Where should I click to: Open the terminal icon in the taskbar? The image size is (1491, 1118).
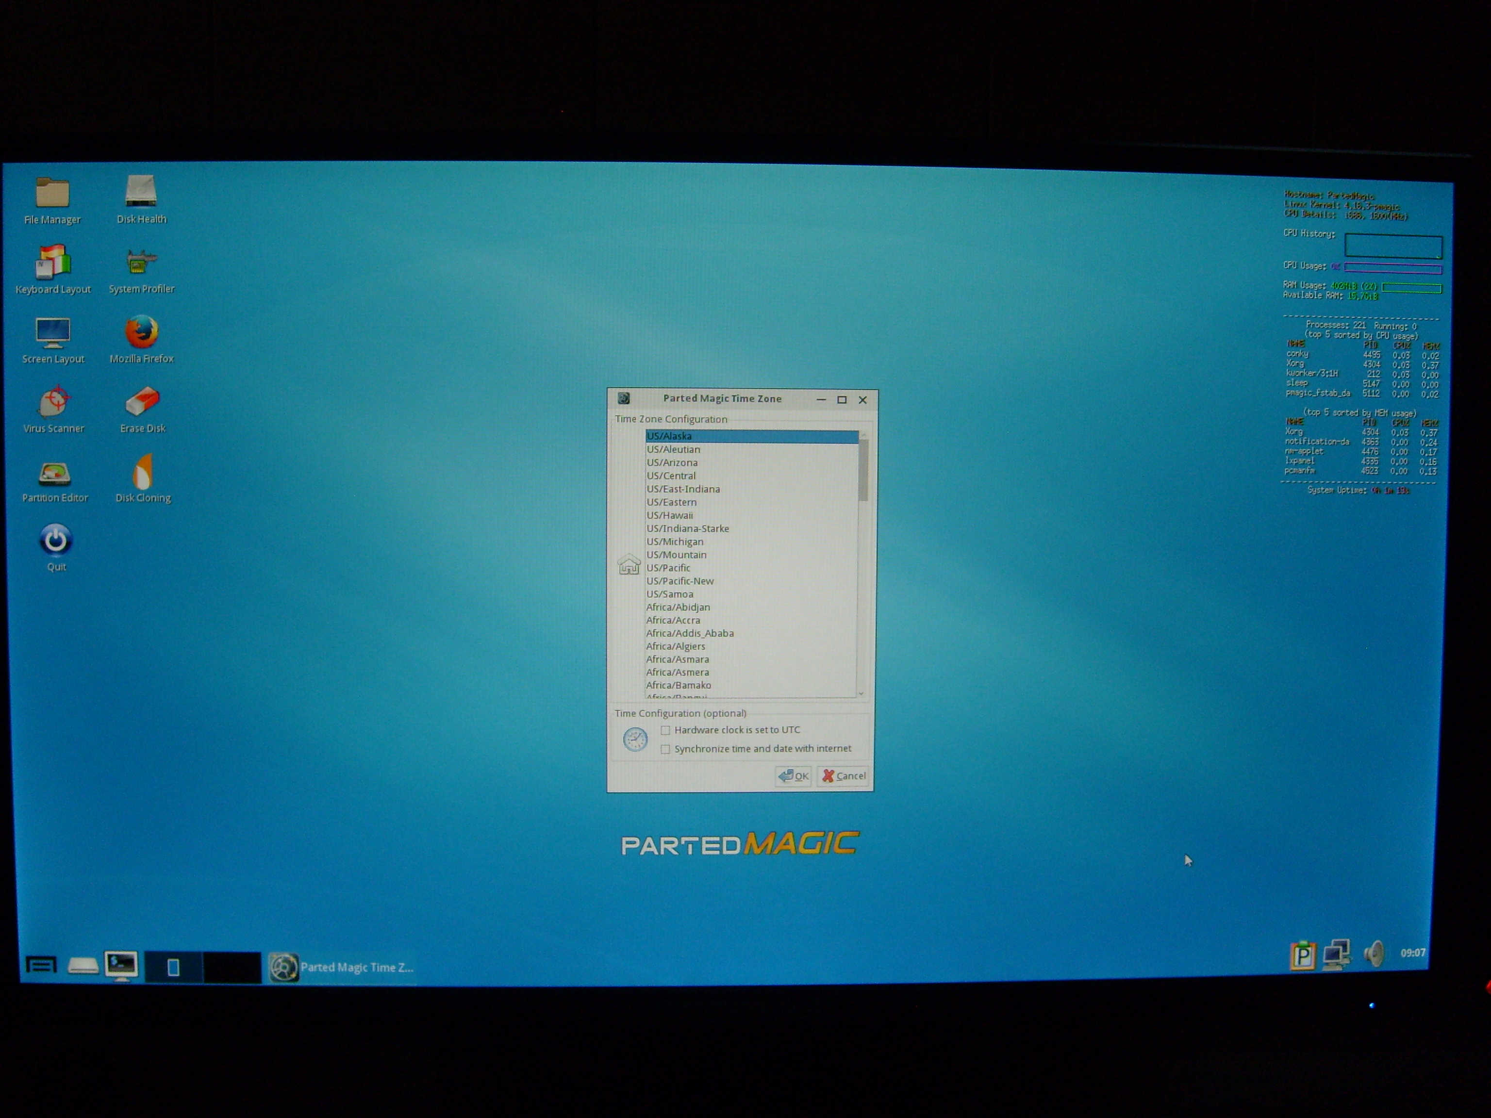[121, 966]
